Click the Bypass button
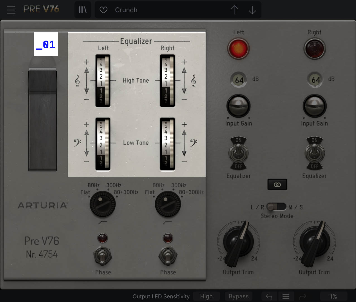 [x=239, y=296]
